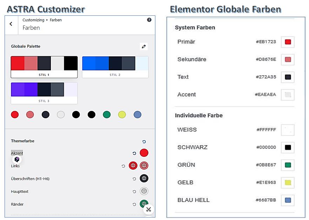The height and width of the screenshot is (220, 309).
Task: Open the Akzent red color picker
Action: click(144, 153)
